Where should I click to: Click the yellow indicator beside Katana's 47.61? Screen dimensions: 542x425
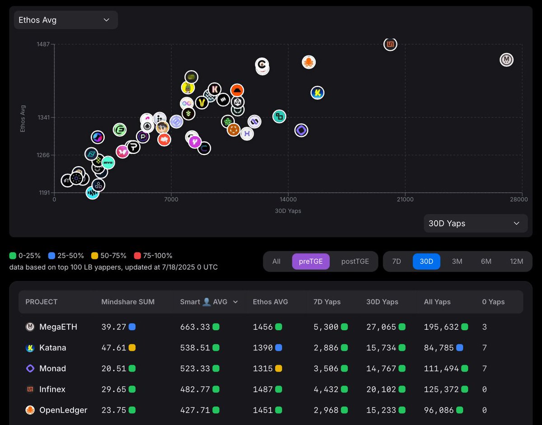(132, 348)
